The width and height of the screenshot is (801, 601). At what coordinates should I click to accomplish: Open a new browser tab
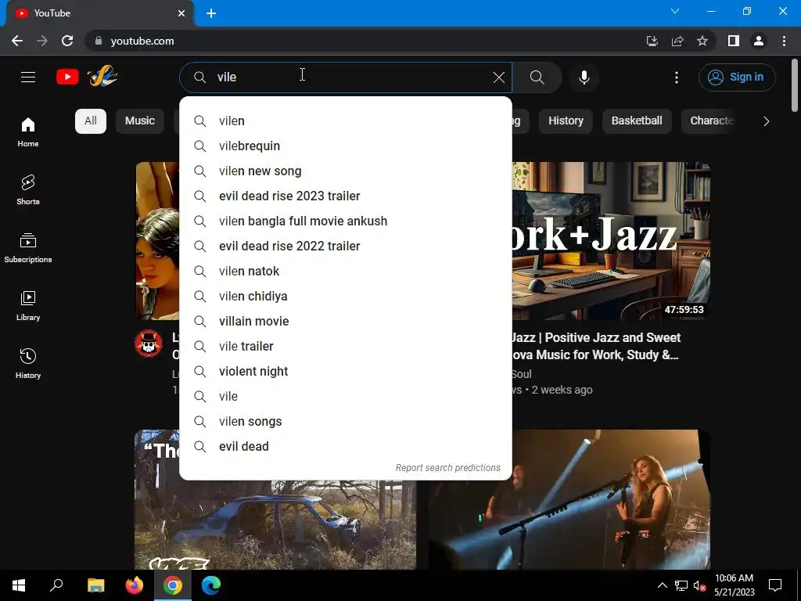(211, 13)
